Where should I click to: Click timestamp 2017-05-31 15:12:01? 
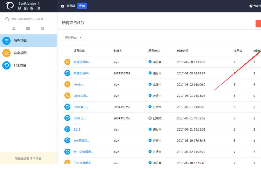tap(191, 129)
